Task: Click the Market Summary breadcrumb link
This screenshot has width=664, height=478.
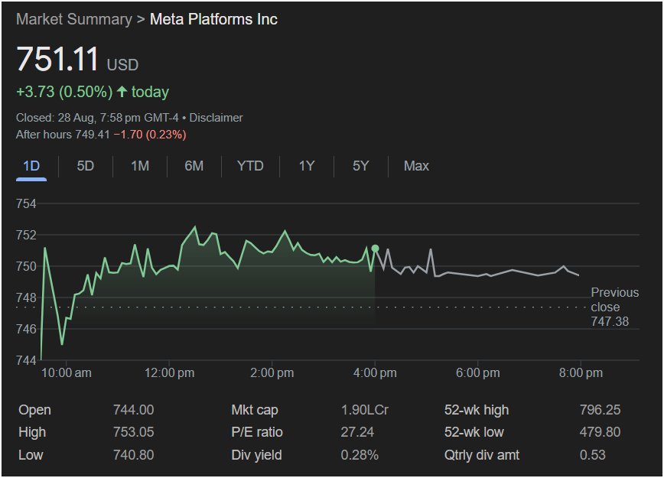Action: click(x=73, y=20)
